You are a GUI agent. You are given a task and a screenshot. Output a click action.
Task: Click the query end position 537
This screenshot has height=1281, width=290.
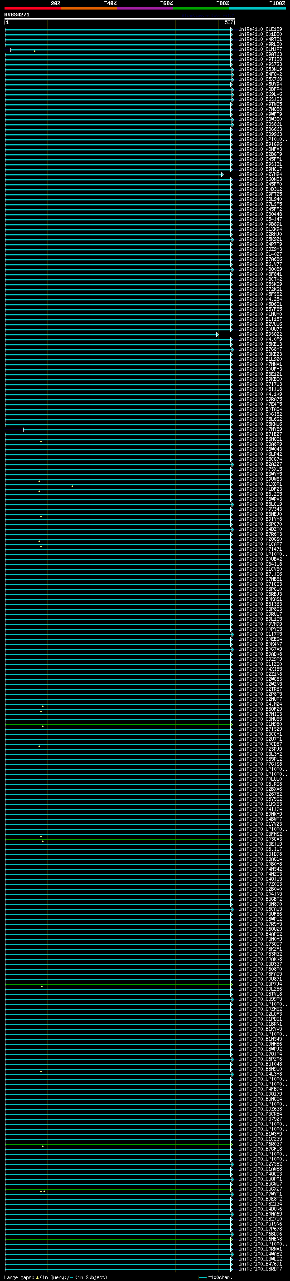228,22
